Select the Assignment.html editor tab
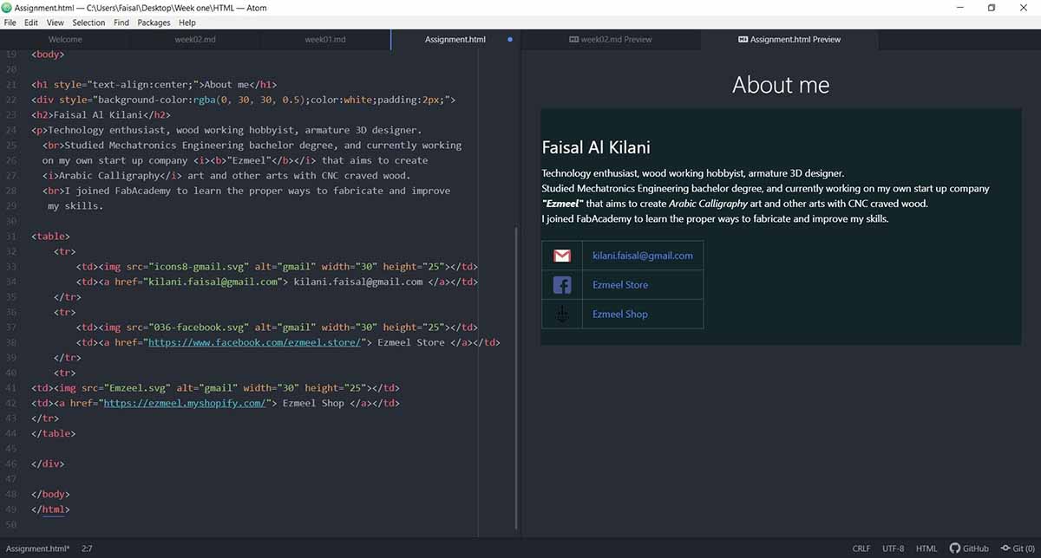The height and width of the screenshot is (558, 1041). pyautogui.click(x=455, y=39)
